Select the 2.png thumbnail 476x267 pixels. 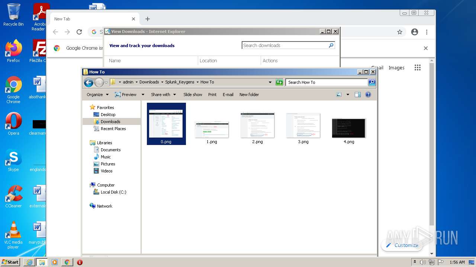click(x=257, y=128)
